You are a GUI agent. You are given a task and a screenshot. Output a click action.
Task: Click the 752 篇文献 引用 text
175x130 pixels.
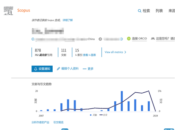point(44,55)
